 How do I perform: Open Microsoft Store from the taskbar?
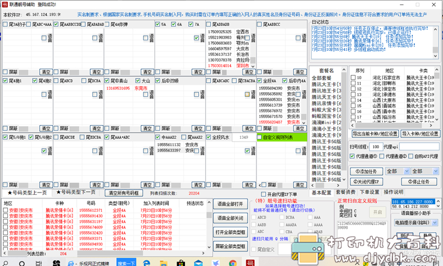[181, 263]
